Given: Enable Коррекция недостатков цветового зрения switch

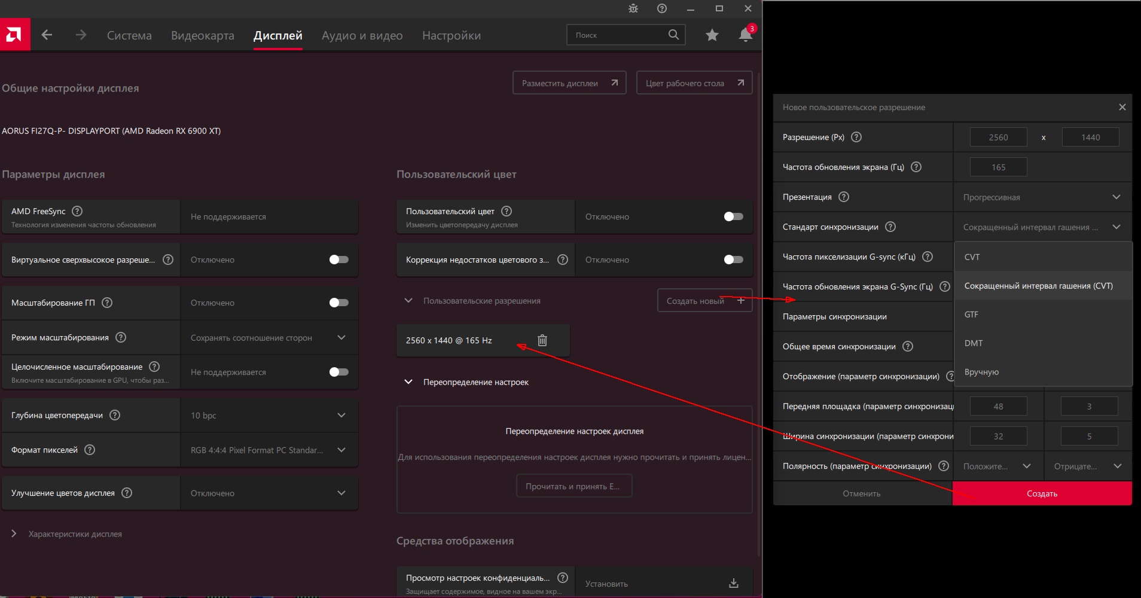Looking at the screenshot, I should tap(734, 260).
